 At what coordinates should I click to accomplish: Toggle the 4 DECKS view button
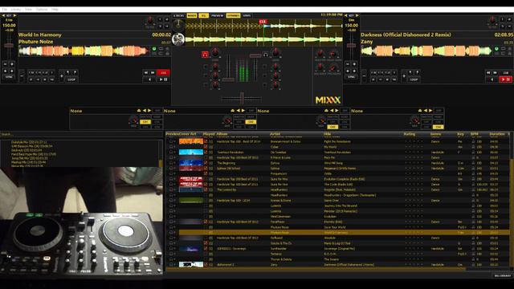(x=178, y=15)
